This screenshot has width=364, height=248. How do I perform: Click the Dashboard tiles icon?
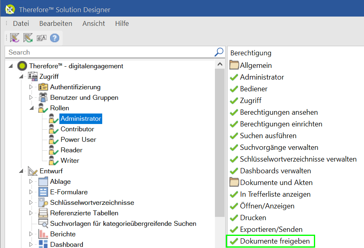click(43, 244)
